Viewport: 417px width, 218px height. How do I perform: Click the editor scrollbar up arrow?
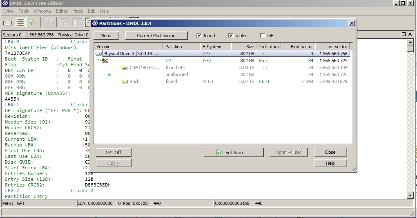(x=410, y=42)
